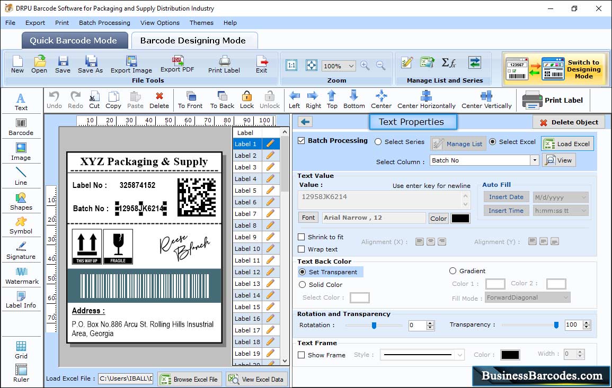Screen dimensions: 612x388
Task: Zoom in with magnifier plus icon
Action: pyautogui.click(x=365, y=66)
